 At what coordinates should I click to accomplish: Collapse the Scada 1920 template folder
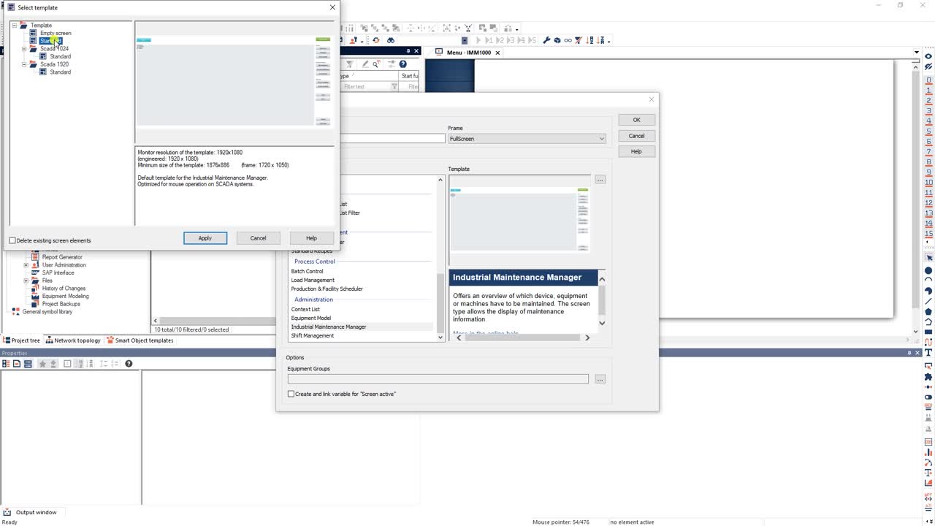point(24,64)
